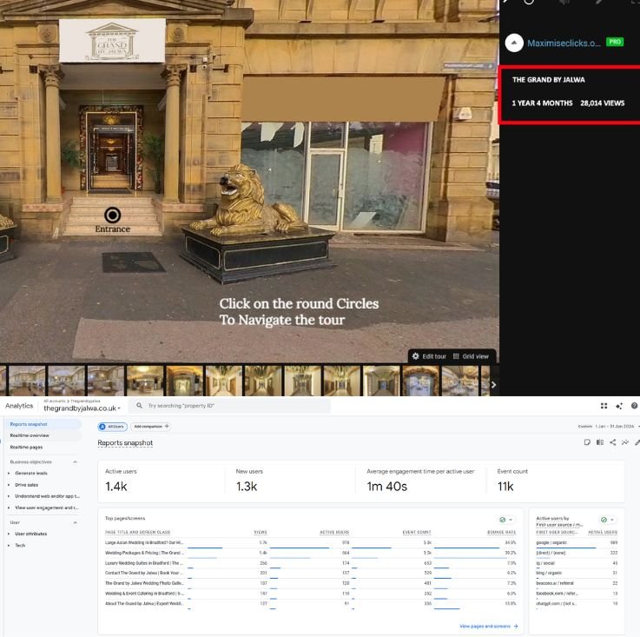The width and height of the screenshot is (640, 637).
Task: Open data quality dropdown on Top pages card
Action: point(506,519)
